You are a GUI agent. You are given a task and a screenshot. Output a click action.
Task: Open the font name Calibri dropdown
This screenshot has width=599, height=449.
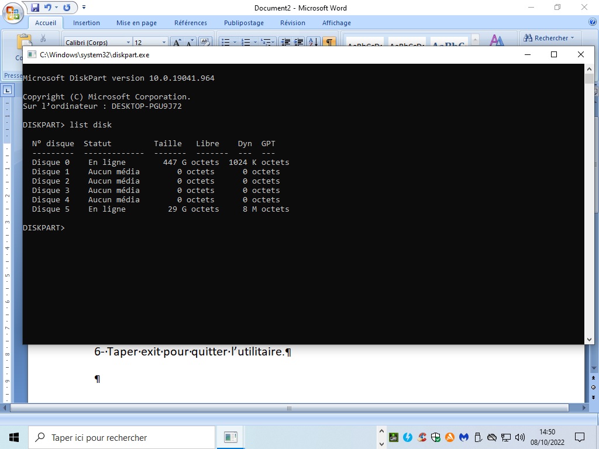(128, 43)
